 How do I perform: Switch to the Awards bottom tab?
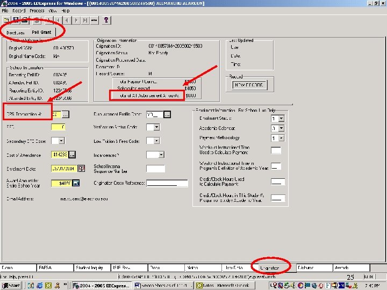(x=352, y=267)
